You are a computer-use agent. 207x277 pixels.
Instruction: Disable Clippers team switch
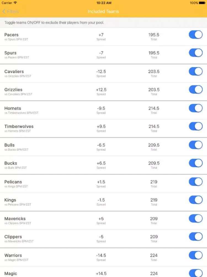pos(196,237)
